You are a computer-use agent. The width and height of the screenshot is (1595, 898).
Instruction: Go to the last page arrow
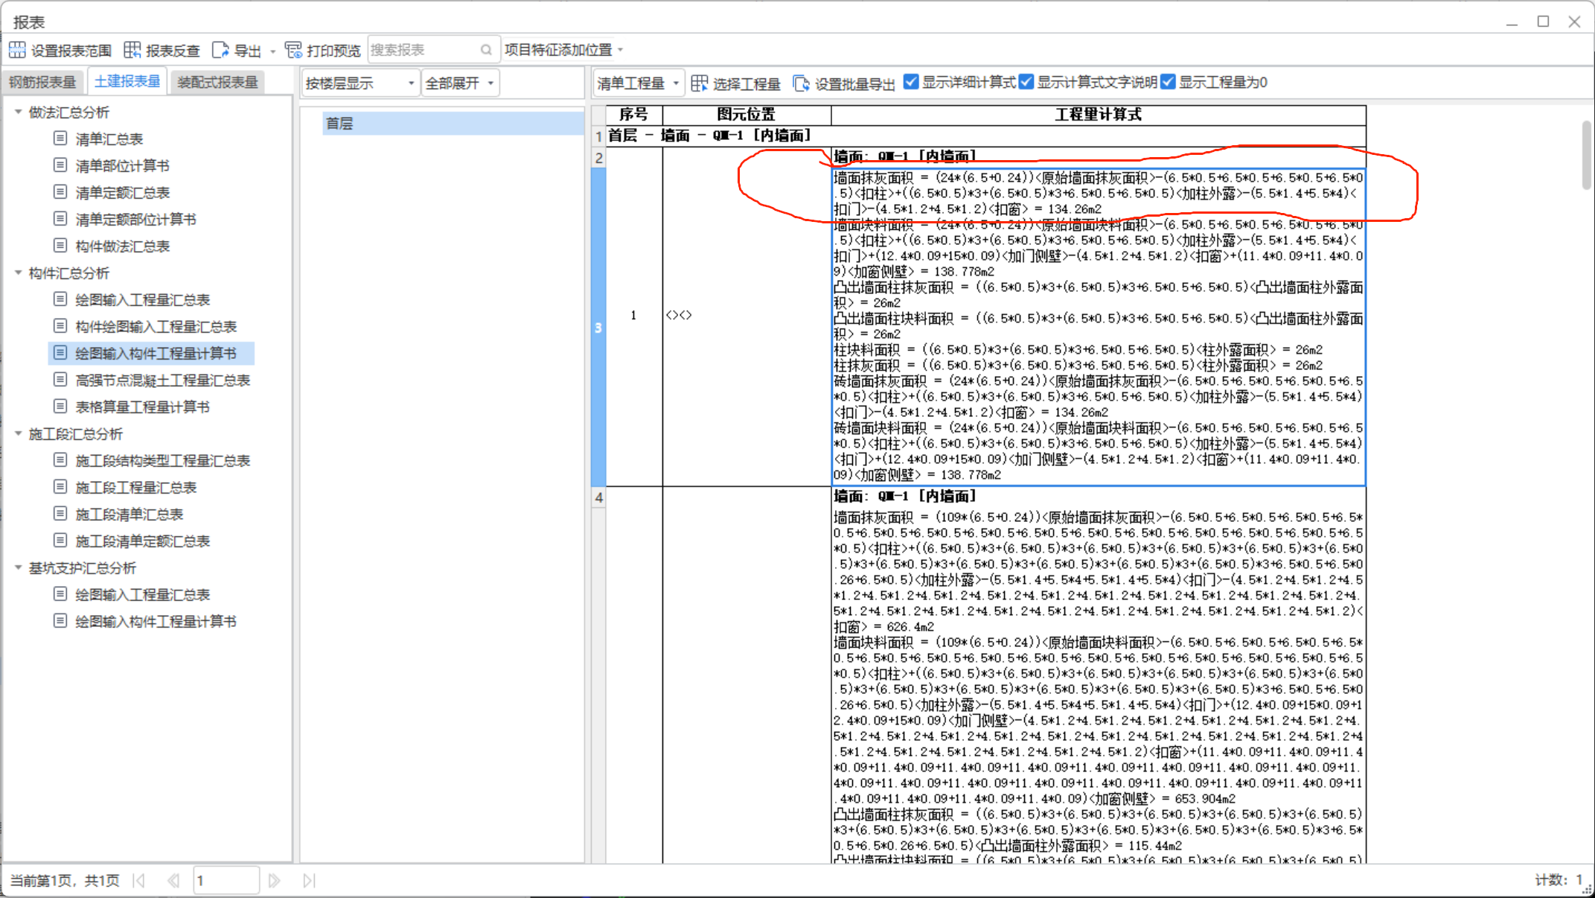click(x=309, y=880)
